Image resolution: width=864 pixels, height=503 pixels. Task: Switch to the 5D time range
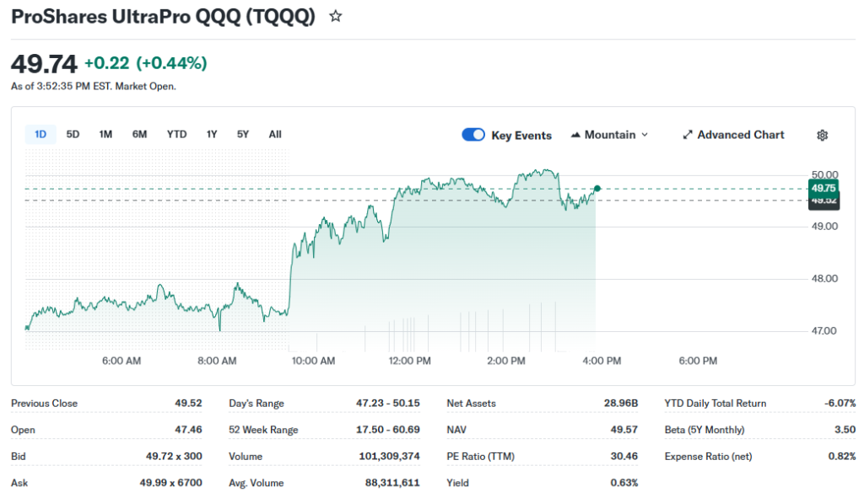(73, 134)
